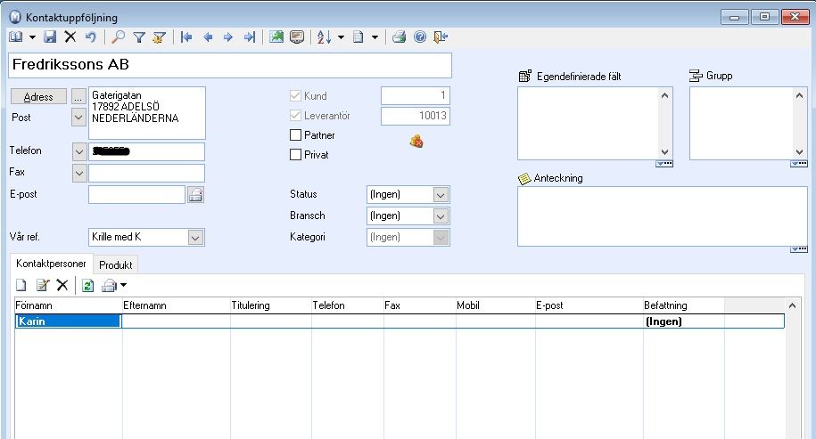This screenshot has width=816, height=439.
Task: Enable the Partner checkbox
Action: coord(296,135)
